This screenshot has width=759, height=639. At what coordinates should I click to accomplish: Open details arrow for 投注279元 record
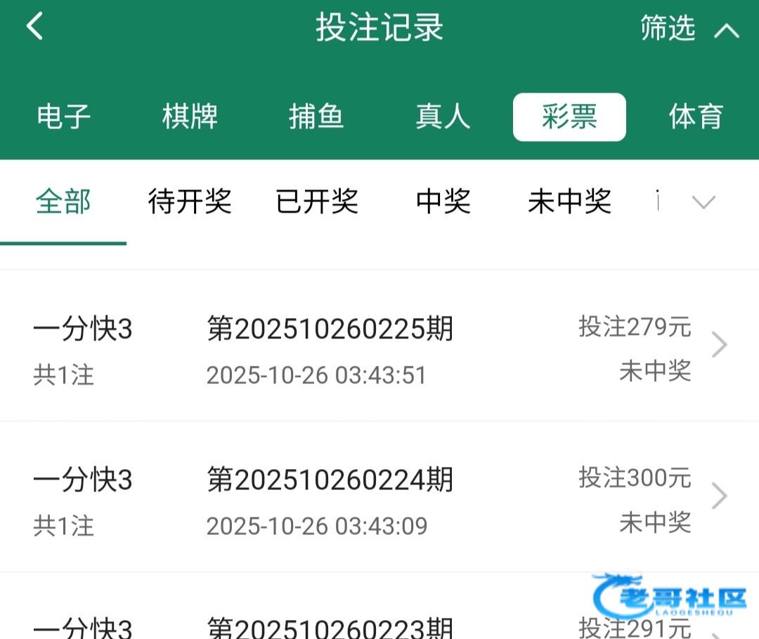coord(719,345)
